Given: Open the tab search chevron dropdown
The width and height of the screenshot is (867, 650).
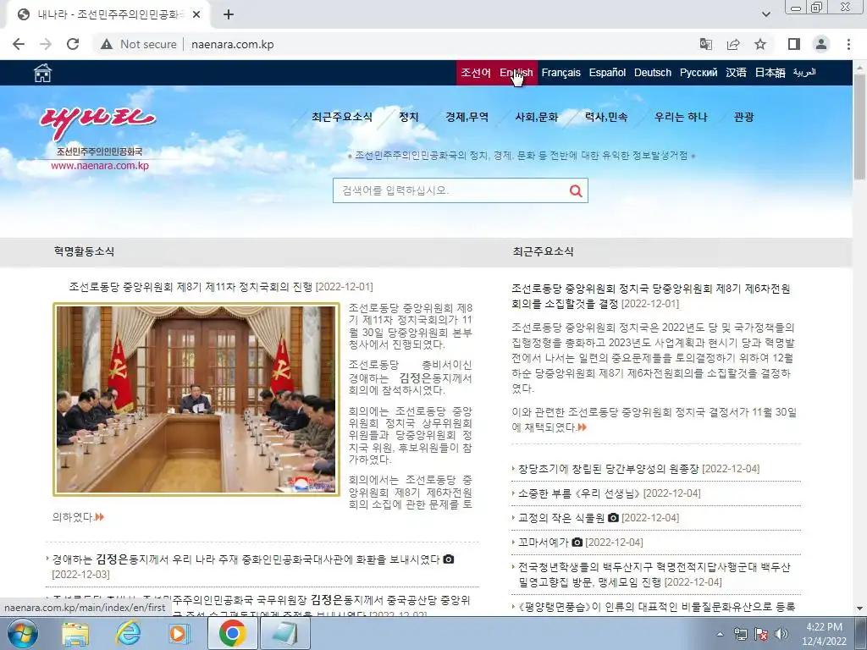Looking at the screenshot, I should [x=765, y=14].
